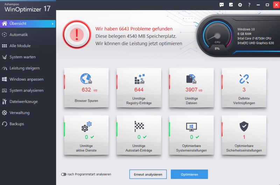Open Verwaltung section label
Image resolution: width=280 pixels, height=185 pixels.
pyautogui.click(x=20, y=113)
